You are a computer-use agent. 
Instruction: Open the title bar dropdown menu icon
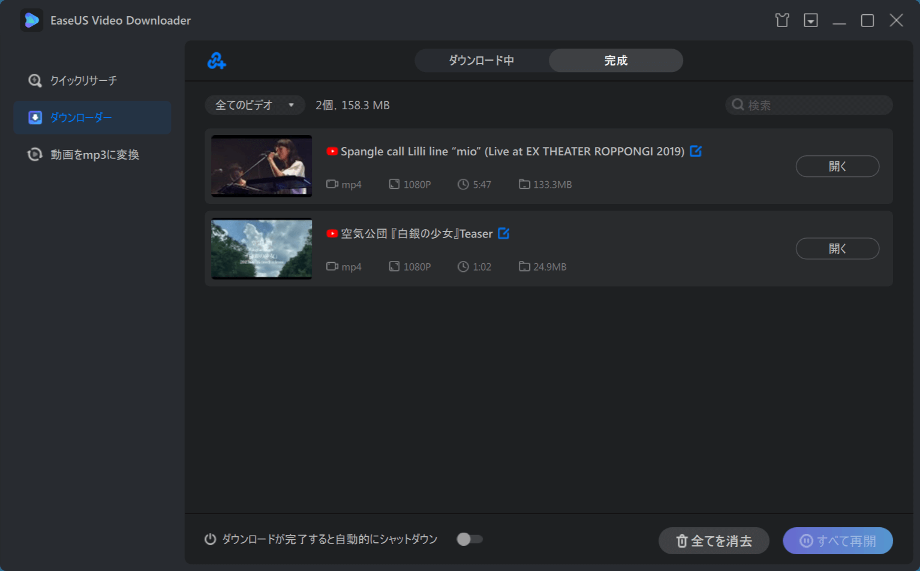click(811, 20)
